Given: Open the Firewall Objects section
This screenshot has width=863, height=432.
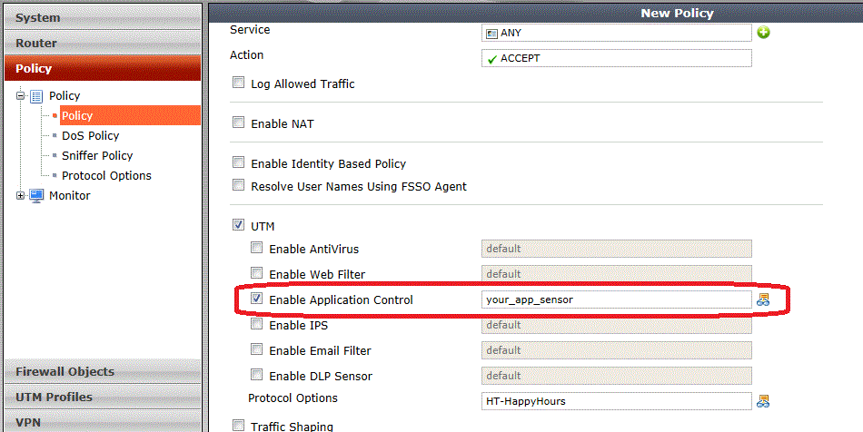Looking at the screenshot, I should pyautogui.click(x=101, y=371).
